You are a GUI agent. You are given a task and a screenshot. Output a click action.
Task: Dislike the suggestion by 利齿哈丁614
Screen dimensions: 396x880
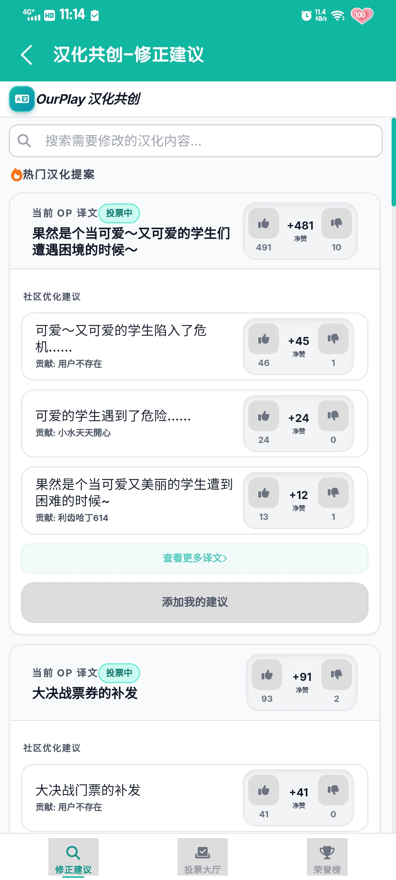[x=333, y=493]
